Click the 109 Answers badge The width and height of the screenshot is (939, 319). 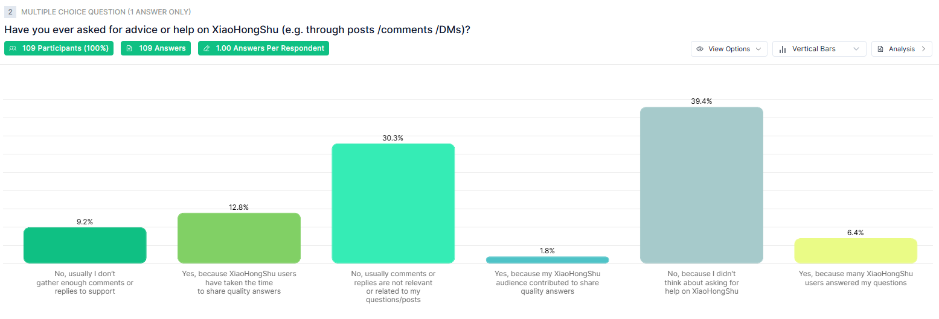click(x=156, y=48)
